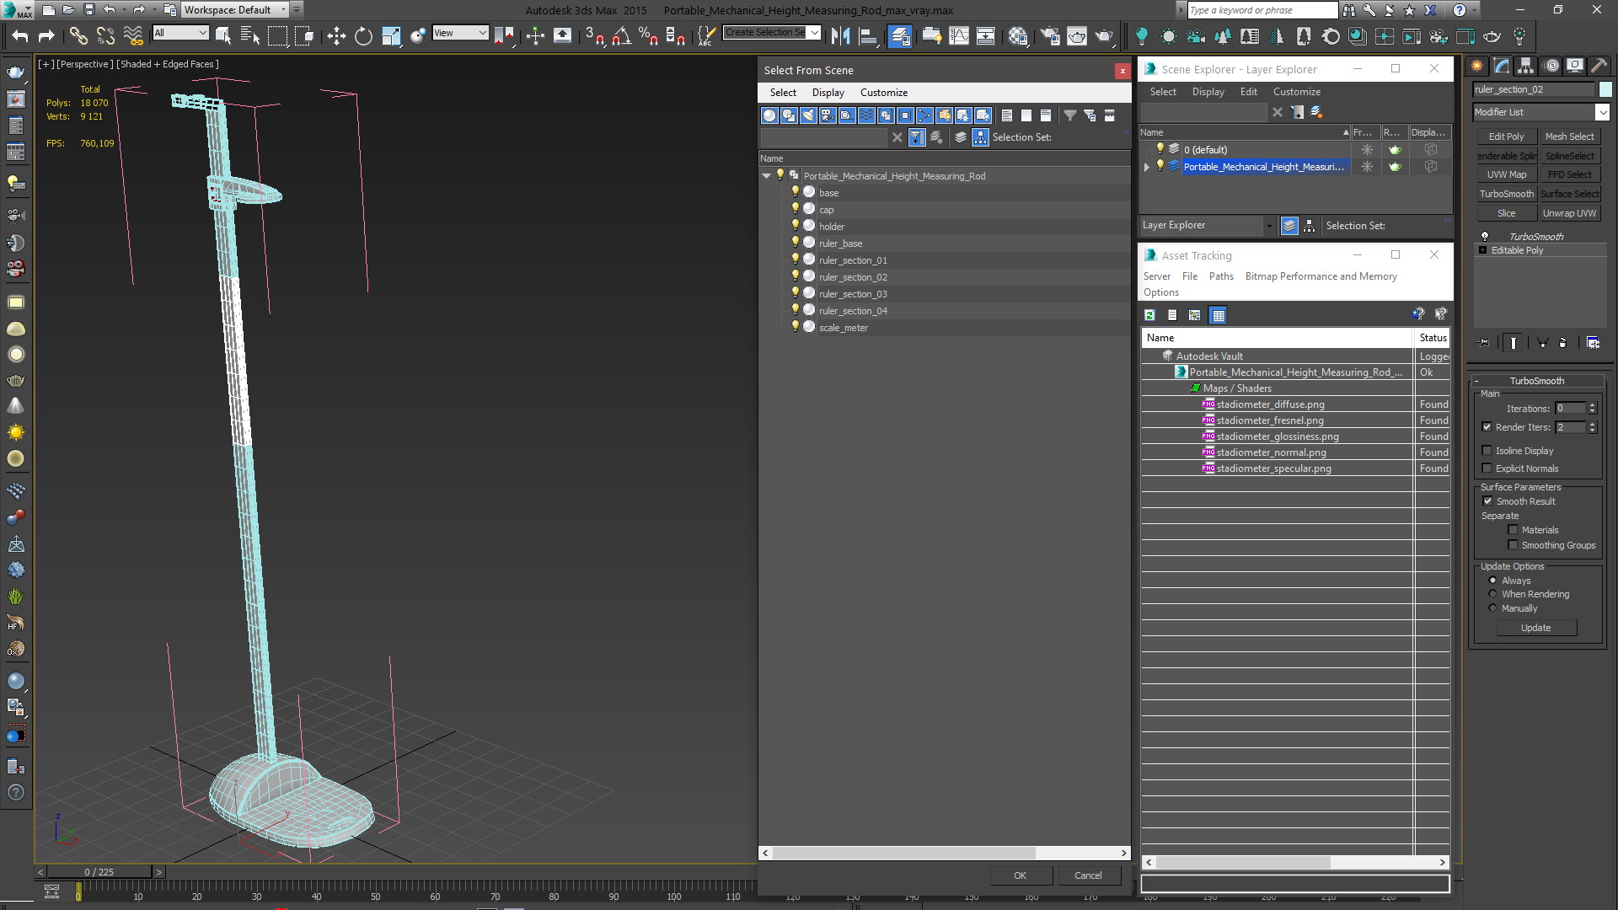Click the Render Production teapot icon
The height and width of the screenshot is (910, 1618).
(1104, 35)
